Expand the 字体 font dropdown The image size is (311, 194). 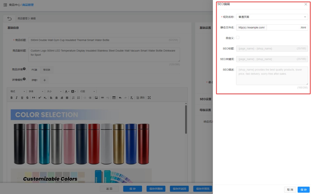pos(36,91)
